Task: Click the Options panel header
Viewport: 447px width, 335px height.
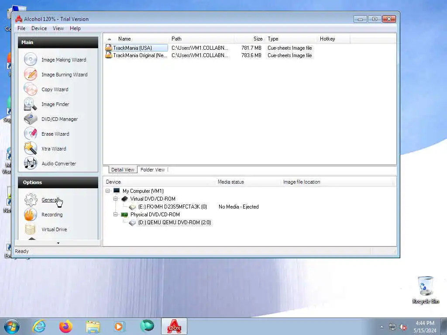Action: tap(58, 182)
